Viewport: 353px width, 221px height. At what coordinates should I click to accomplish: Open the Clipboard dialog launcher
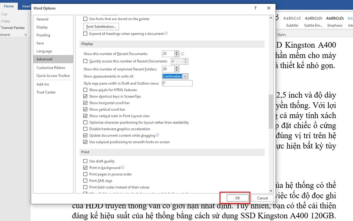click(x=26, y=35)
